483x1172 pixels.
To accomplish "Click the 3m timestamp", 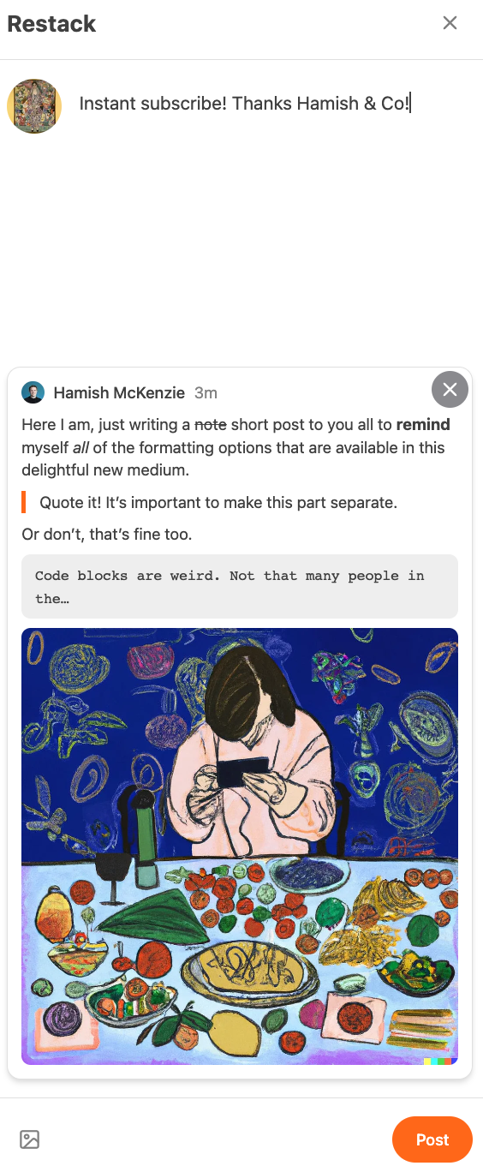I will point(206,393).
